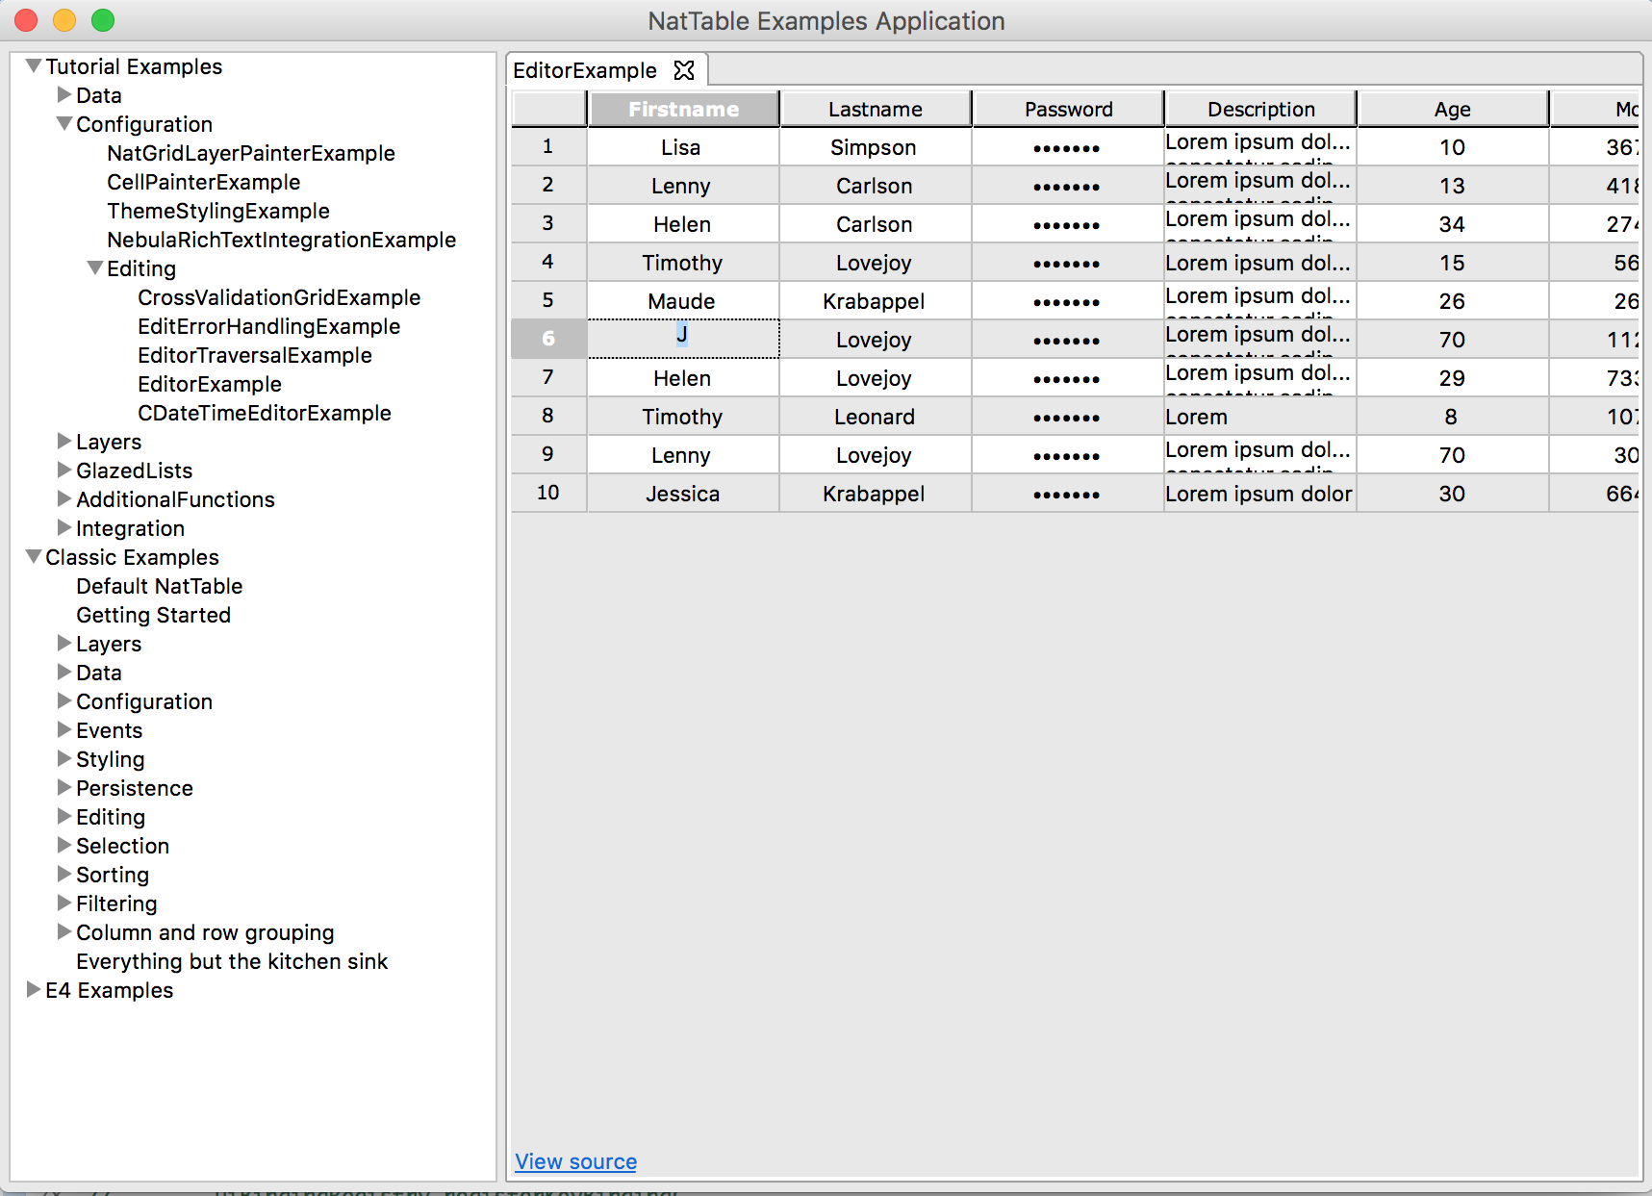Open NebulaRichTextIntegrationExample in the tree
Screen dimensions: 1652x1196
(282, 240)
